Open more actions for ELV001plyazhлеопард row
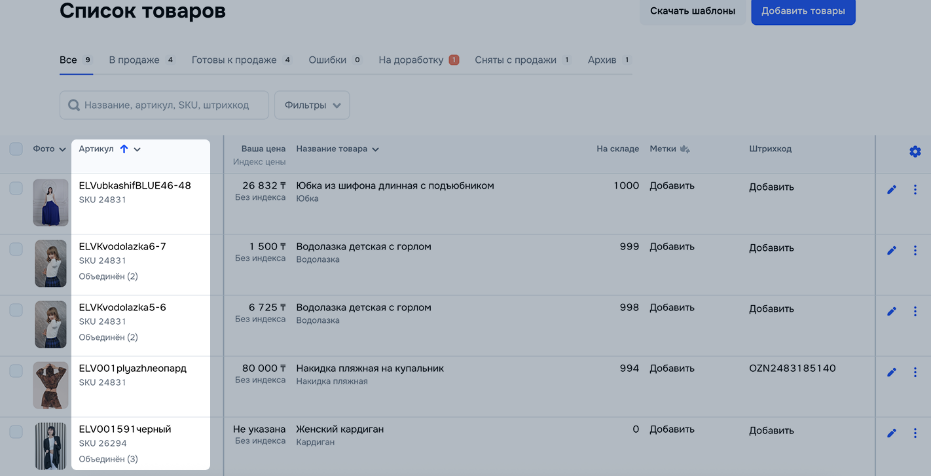This screenshot has width=931, height=476. (x=915, y=373)
